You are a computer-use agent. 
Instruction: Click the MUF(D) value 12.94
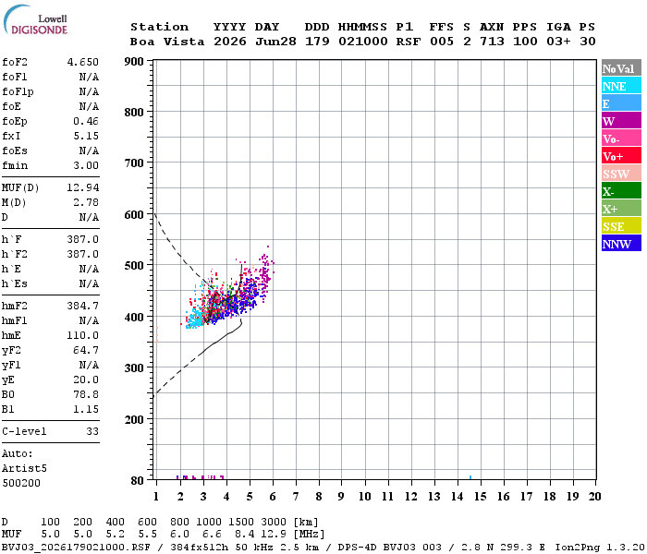(x=83, y=188)
